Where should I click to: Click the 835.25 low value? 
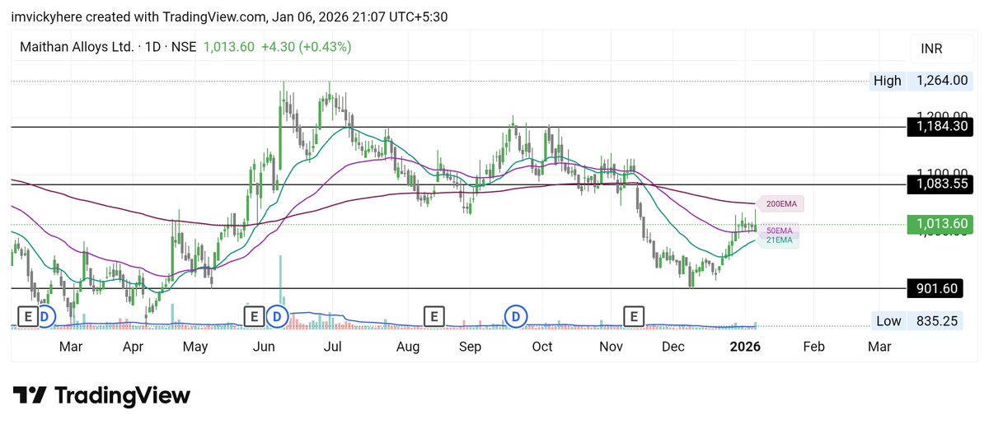[937, 321]
